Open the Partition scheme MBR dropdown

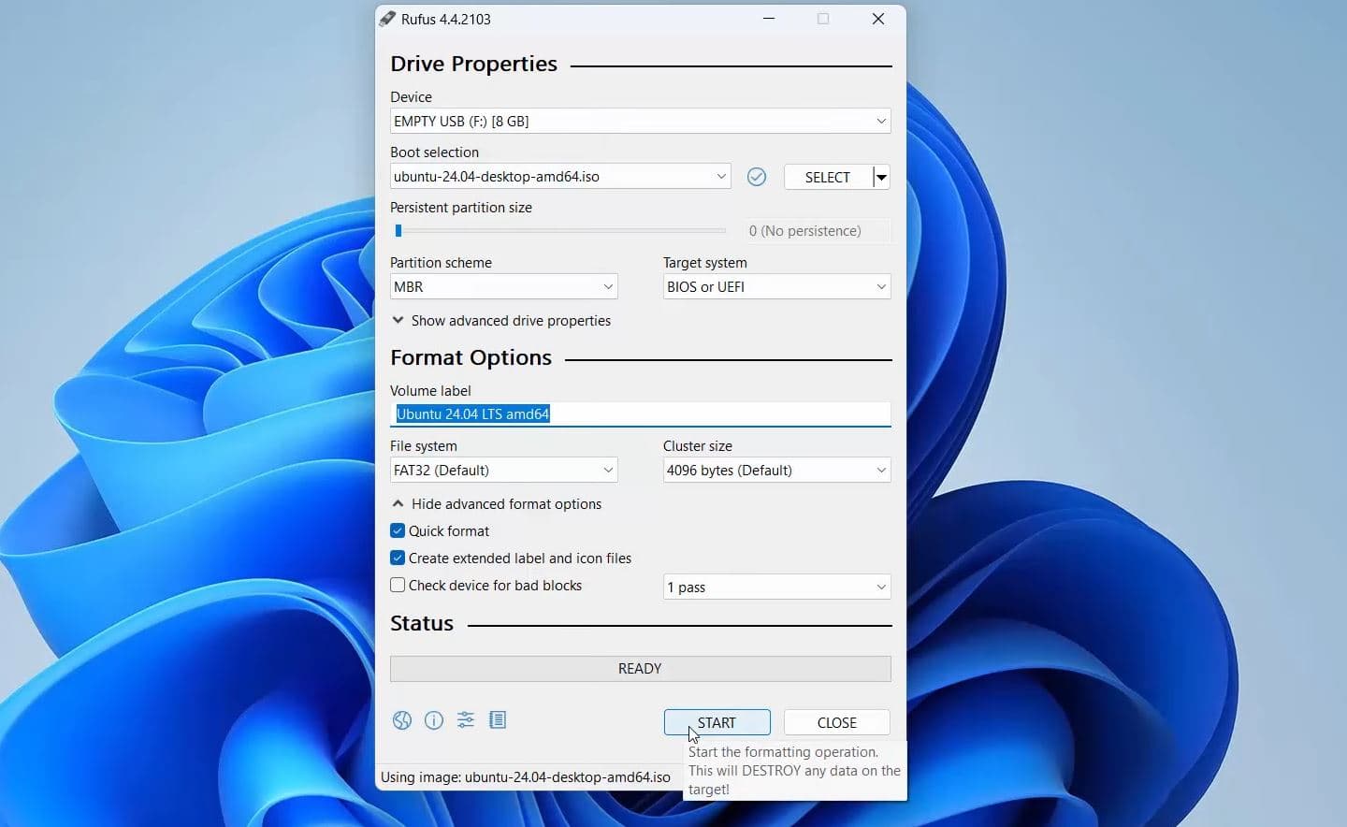click(x=503, y=287)
